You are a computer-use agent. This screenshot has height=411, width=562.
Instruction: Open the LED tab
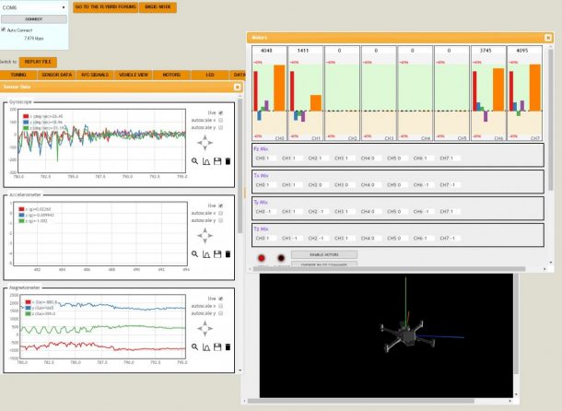210,75
